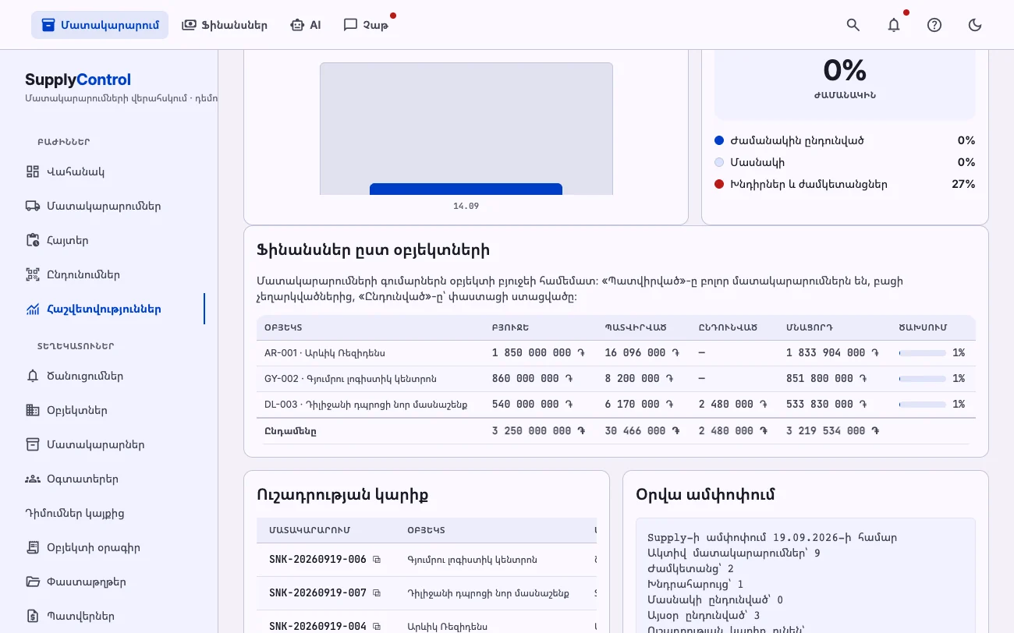This screenshot has width=1014, height=633.
Task: Toggle dark mode with the moon icon
Action: (975, 25)
